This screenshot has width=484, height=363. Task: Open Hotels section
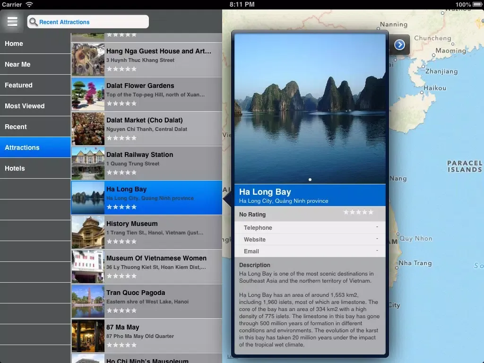tap(35, 168)
